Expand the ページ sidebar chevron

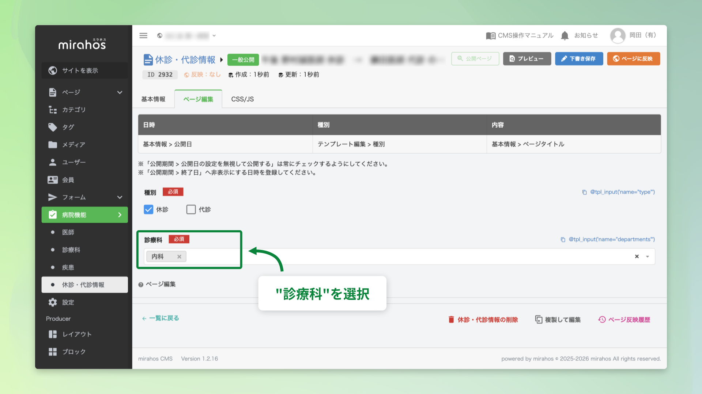[120, 92]
